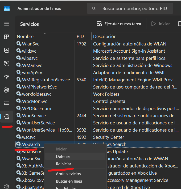Click the gear icon beside wmiApSrv
The height and width of the screenshot is (189, 181).
(19, 72)
